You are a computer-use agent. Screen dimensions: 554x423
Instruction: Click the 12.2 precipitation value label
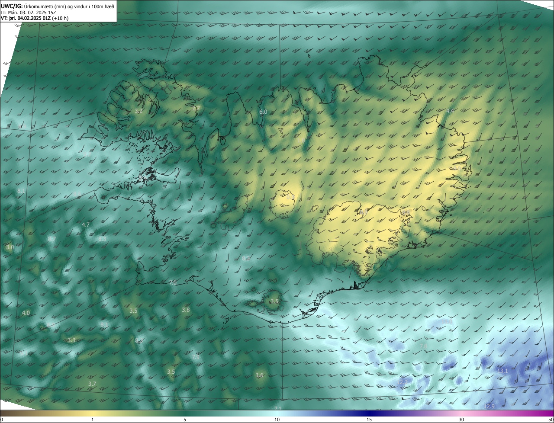click(x=402, y=382)
